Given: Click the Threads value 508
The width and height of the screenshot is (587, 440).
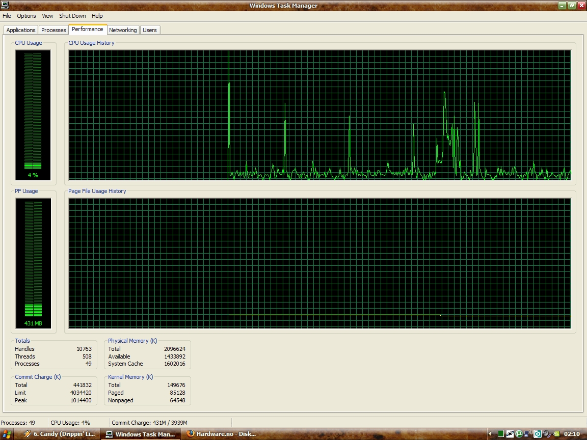Looking at the screenshot, I should (87, 356).
